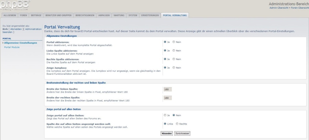Open the Erweiterungen tab
Image resolution: width=309 pixels, height=140 pixels.
pos(150,15)
